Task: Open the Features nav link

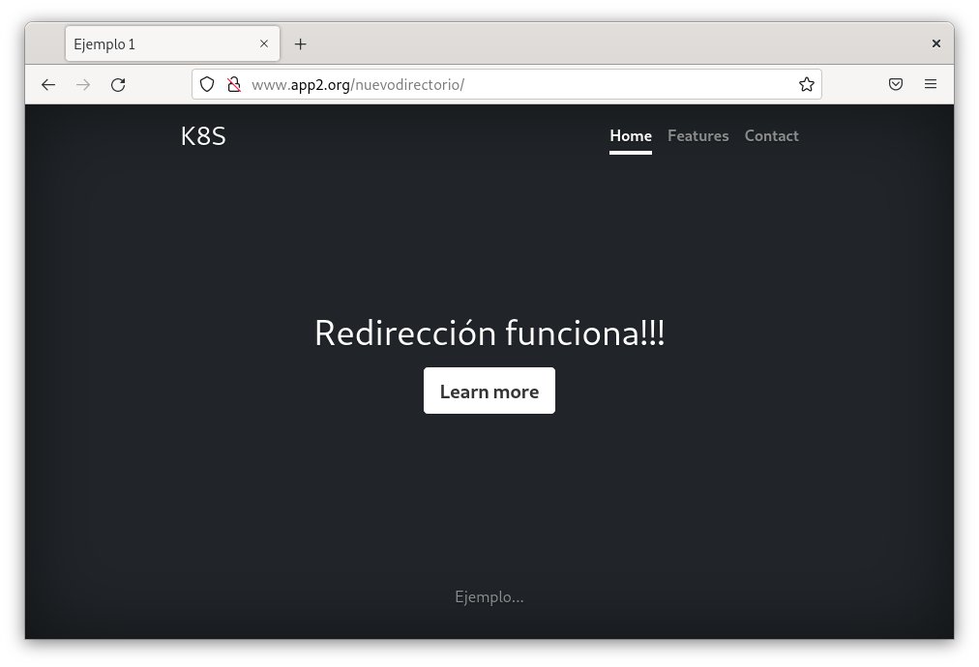Action: 697,136
